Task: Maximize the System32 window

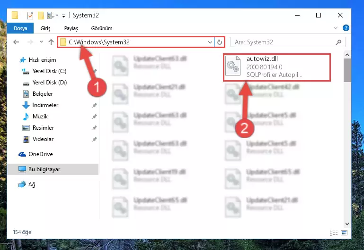Action: coord(319,15)
